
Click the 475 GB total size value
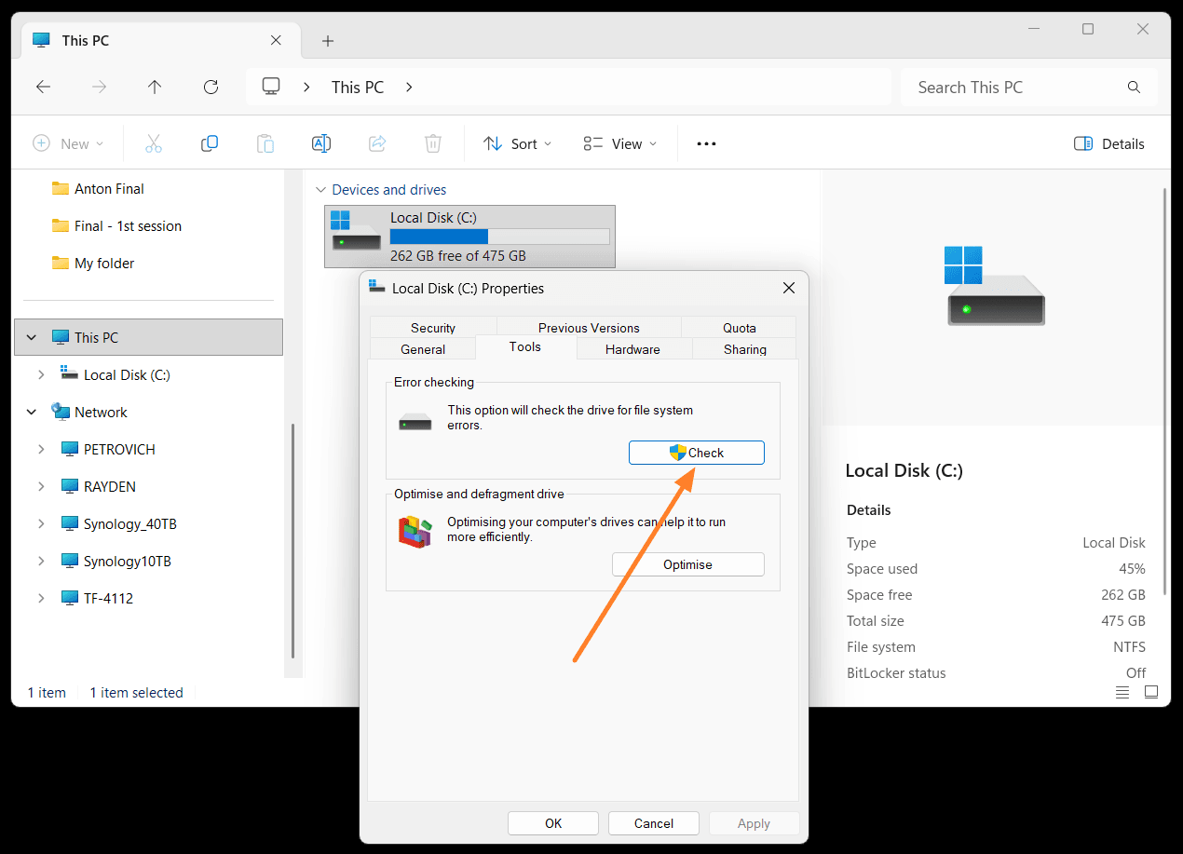click(x=1123, y=620)
